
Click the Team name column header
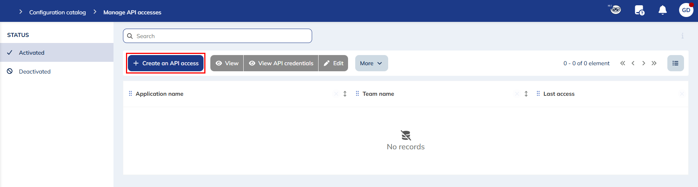(x=378, y=94)
